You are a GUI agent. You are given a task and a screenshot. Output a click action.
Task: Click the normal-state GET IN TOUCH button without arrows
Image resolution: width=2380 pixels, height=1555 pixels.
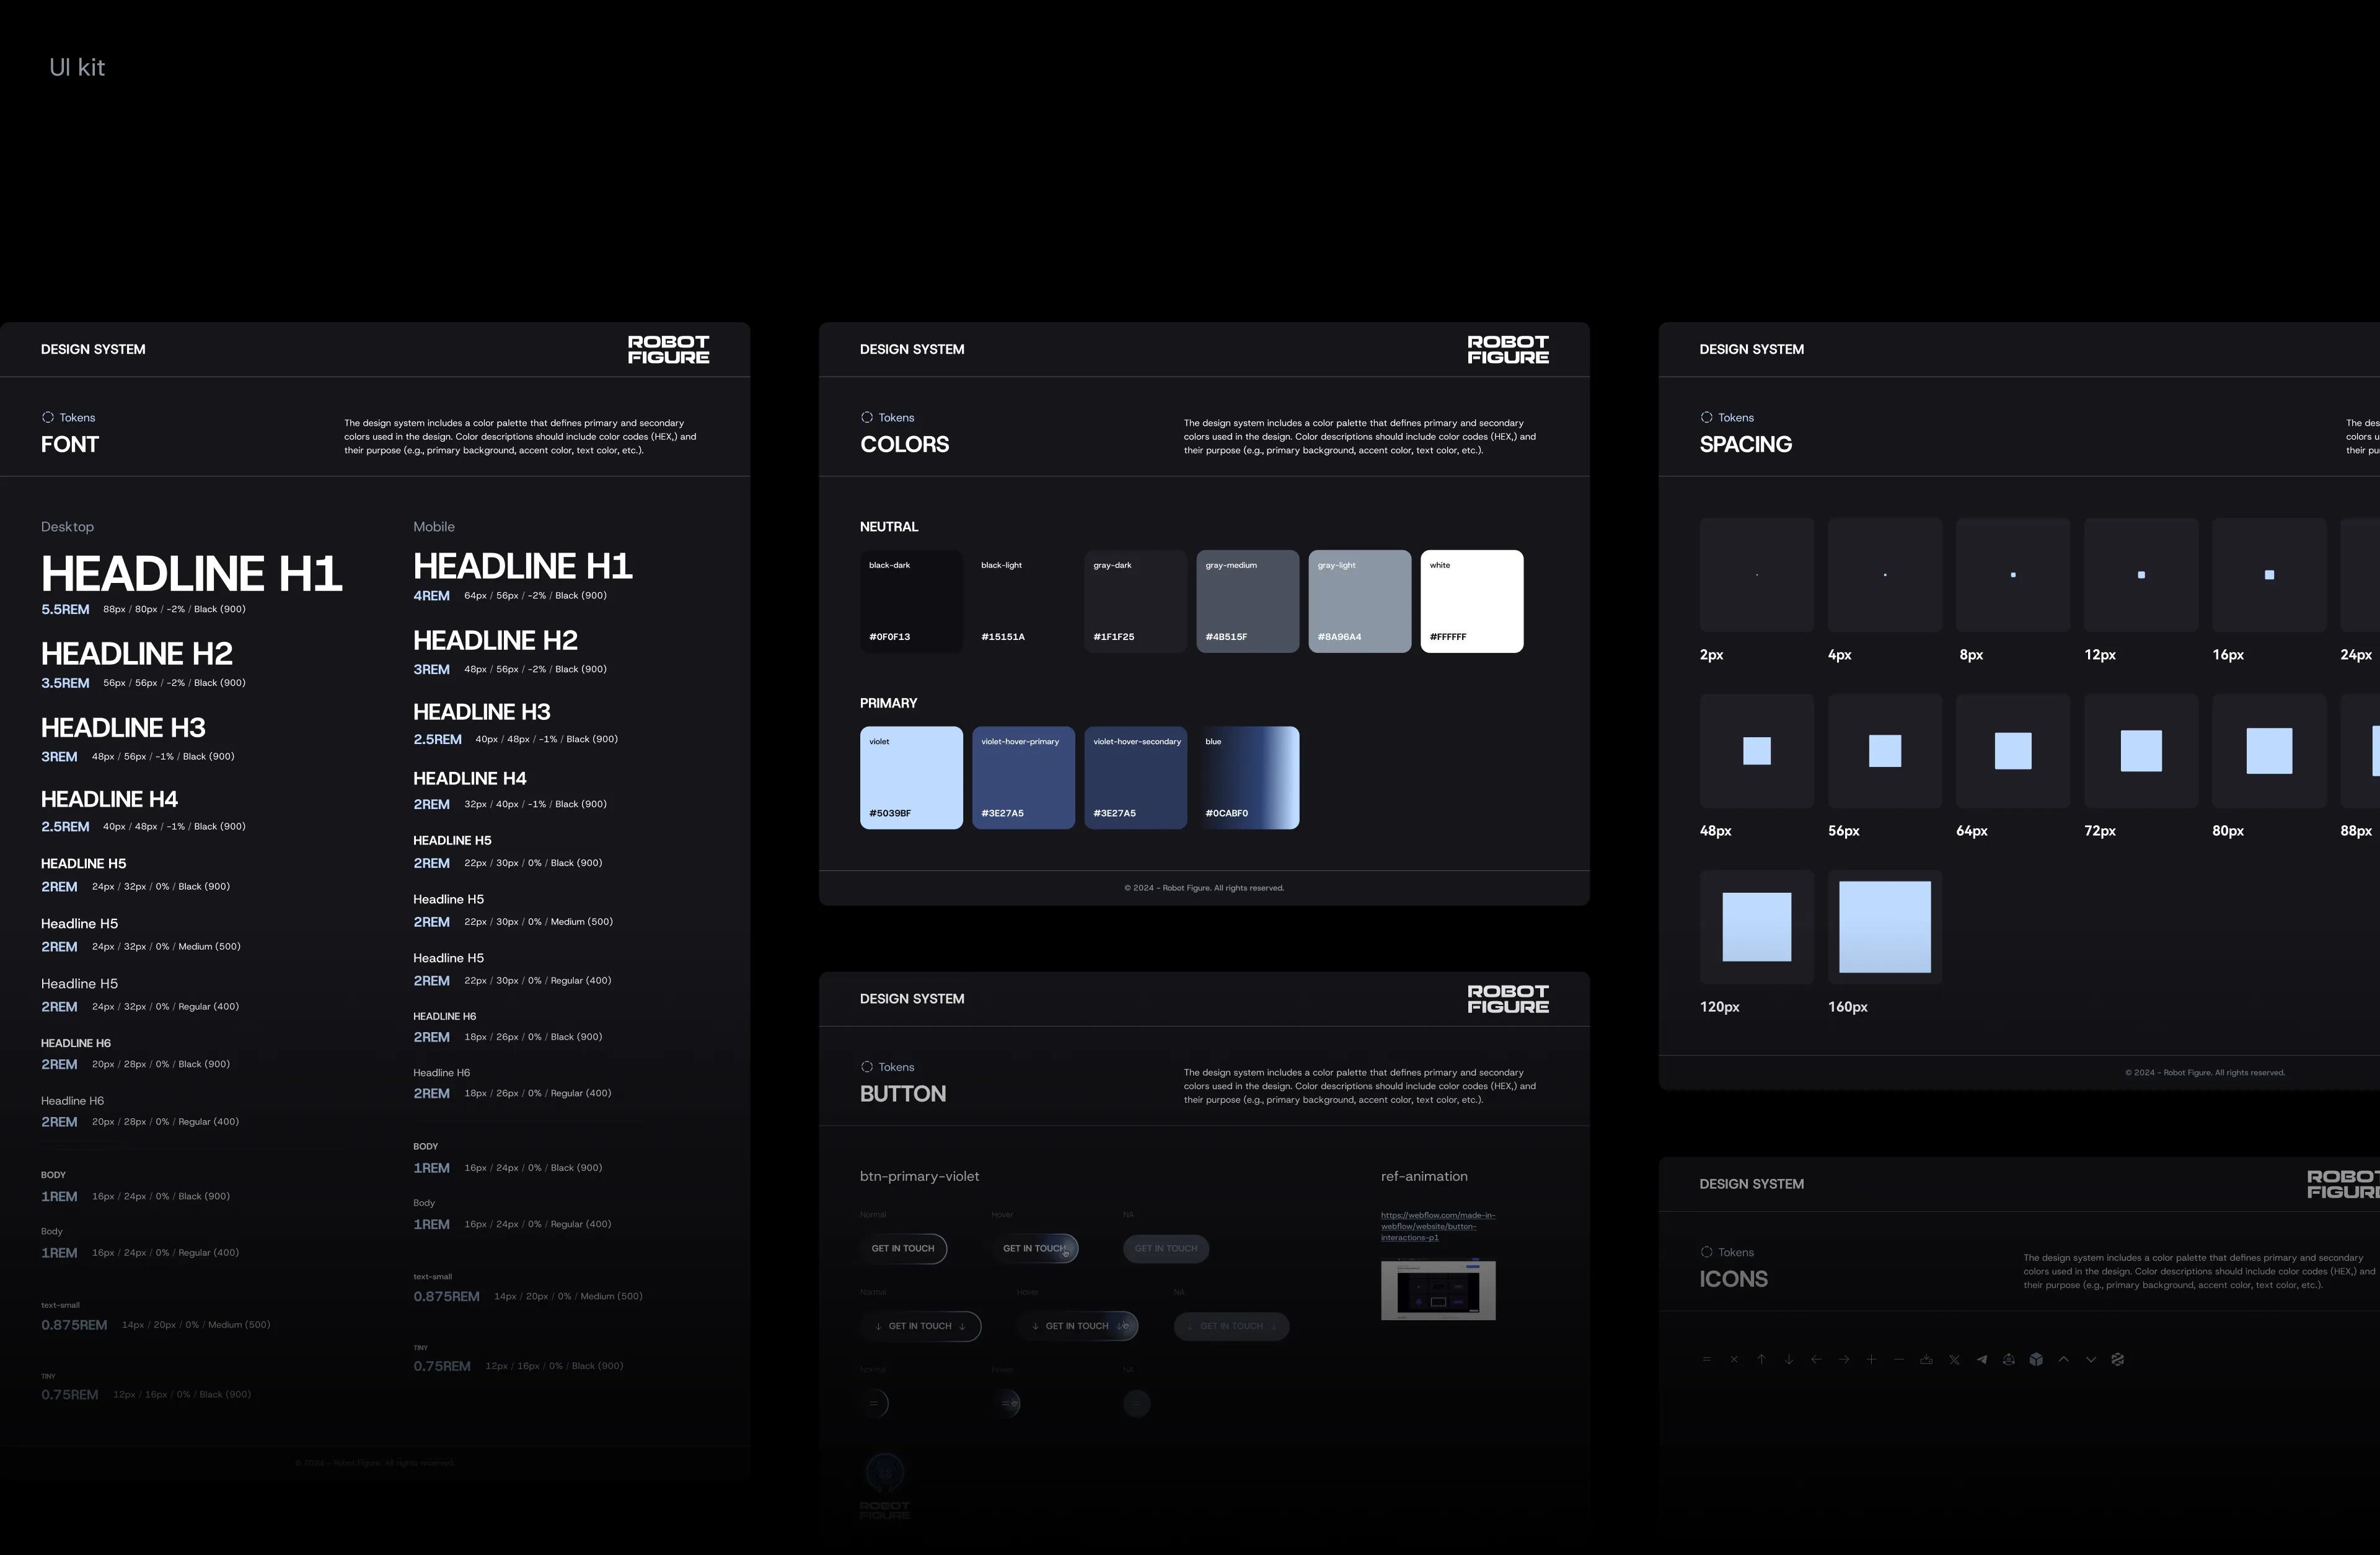click(903, 1248)
